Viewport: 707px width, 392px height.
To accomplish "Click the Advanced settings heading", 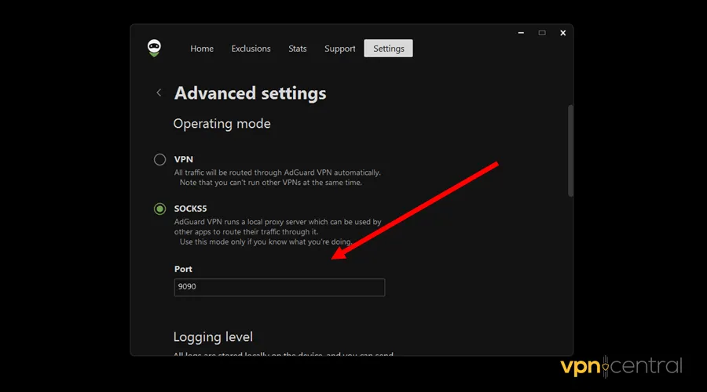I will pyautogui.click(x=251, y=93).
